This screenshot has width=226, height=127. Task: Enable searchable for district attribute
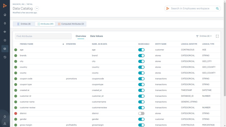[x=141, y=113]
